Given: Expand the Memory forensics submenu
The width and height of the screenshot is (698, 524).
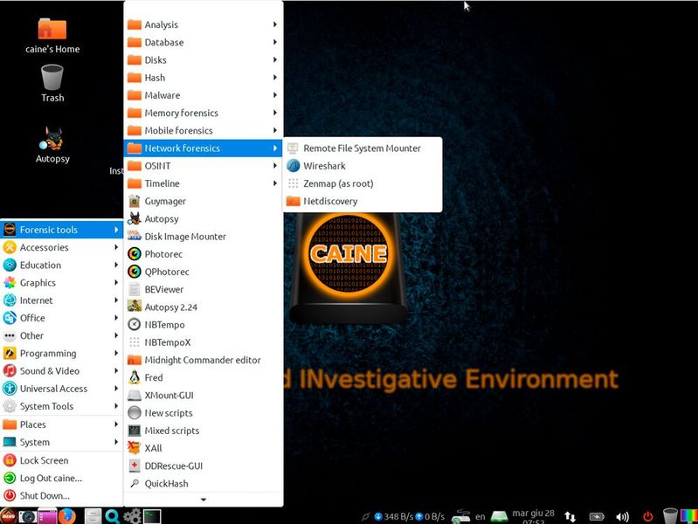Looking at the screenshot, I should [181, 113].
